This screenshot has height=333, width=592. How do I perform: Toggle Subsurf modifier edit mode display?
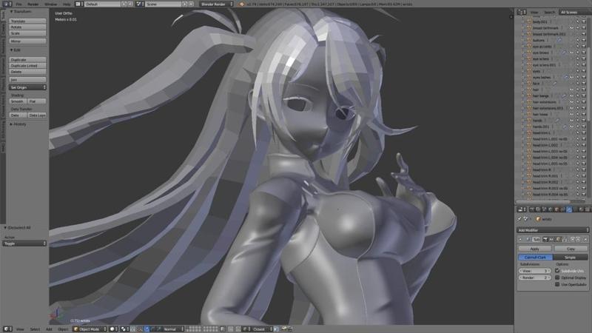[558, 239]
